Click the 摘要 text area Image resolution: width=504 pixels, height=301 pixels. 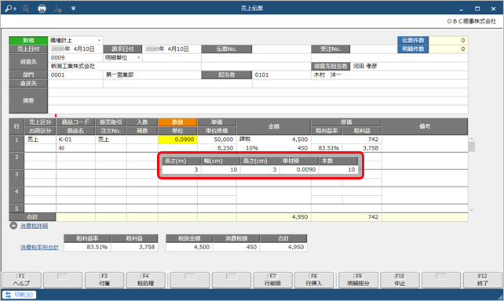(x=257, y=101)
